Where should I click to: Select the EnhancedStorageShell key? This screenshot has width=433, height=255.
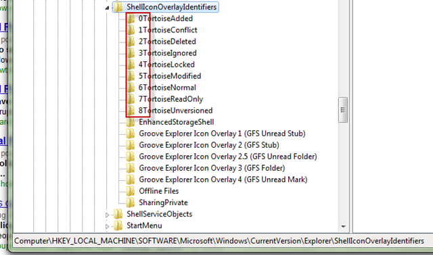tap(177, 122)
